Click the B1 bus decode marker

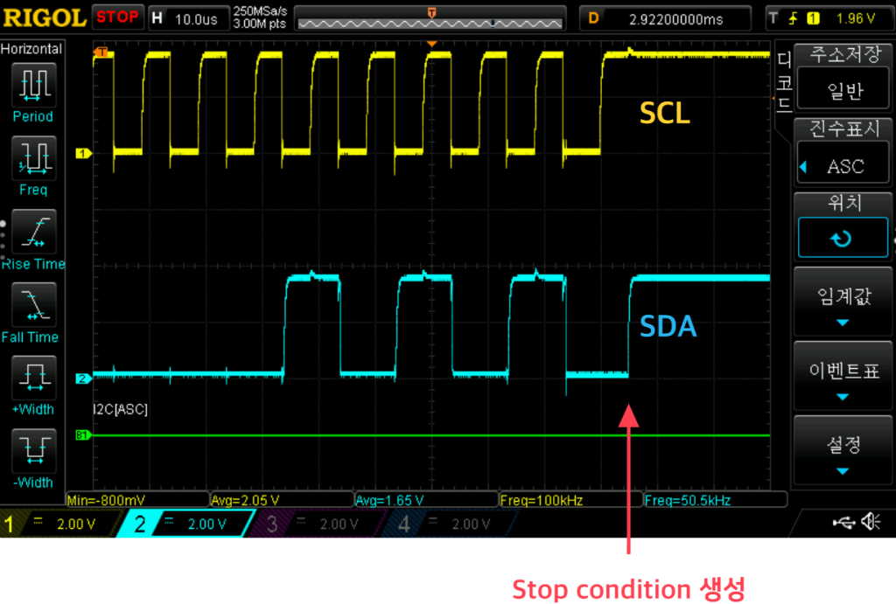point(83,435)
